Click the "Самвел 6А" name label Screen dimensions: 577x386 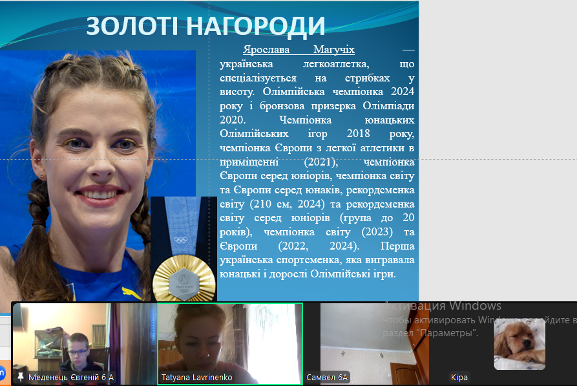click(x=327, y=377)
